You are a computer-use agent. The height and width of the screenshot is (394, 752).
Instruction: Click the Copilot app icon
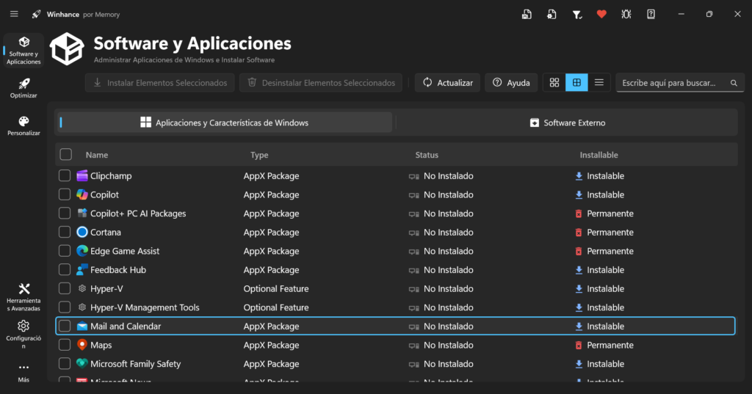click(82, 194)
